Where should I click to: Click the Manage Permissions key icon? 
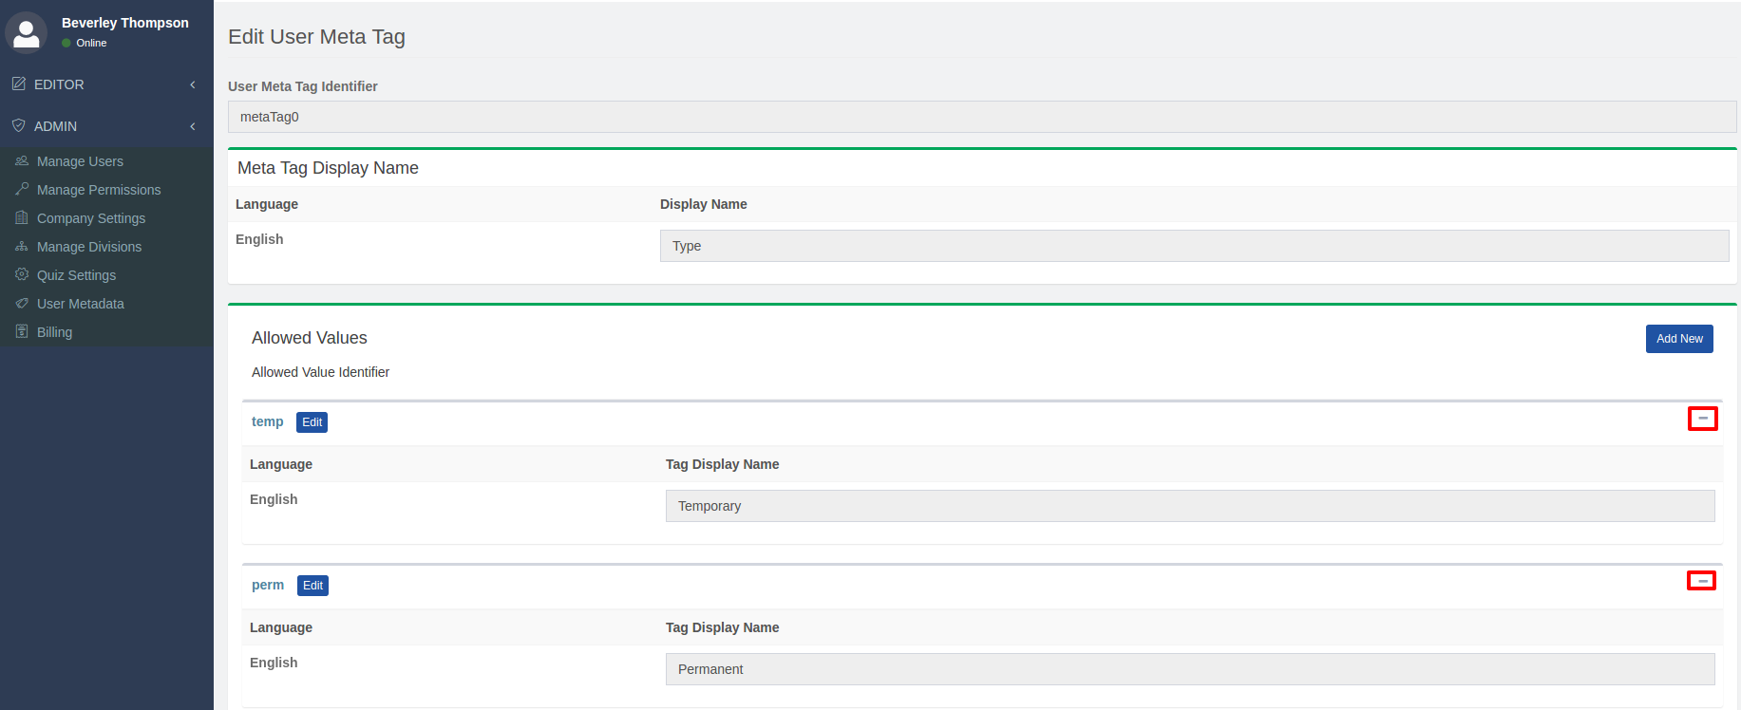[x=22, y=190]
